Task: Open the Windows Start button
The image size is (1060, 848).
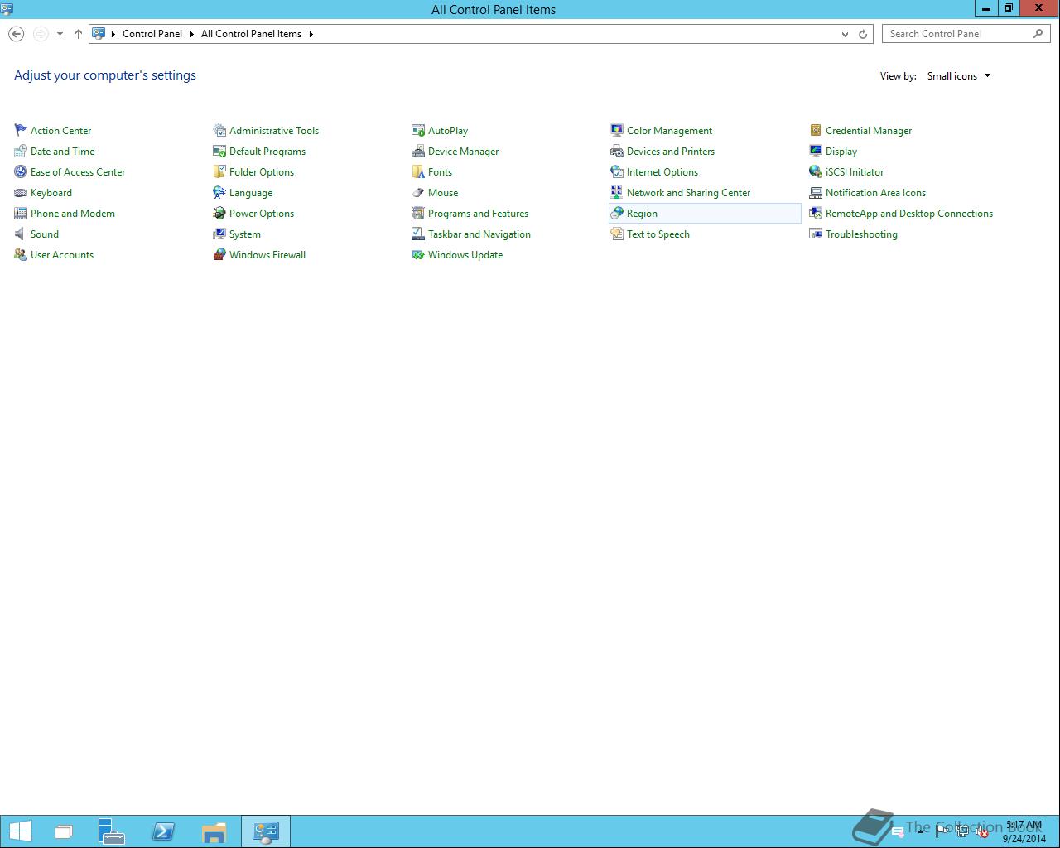Action: click(21, 831)
